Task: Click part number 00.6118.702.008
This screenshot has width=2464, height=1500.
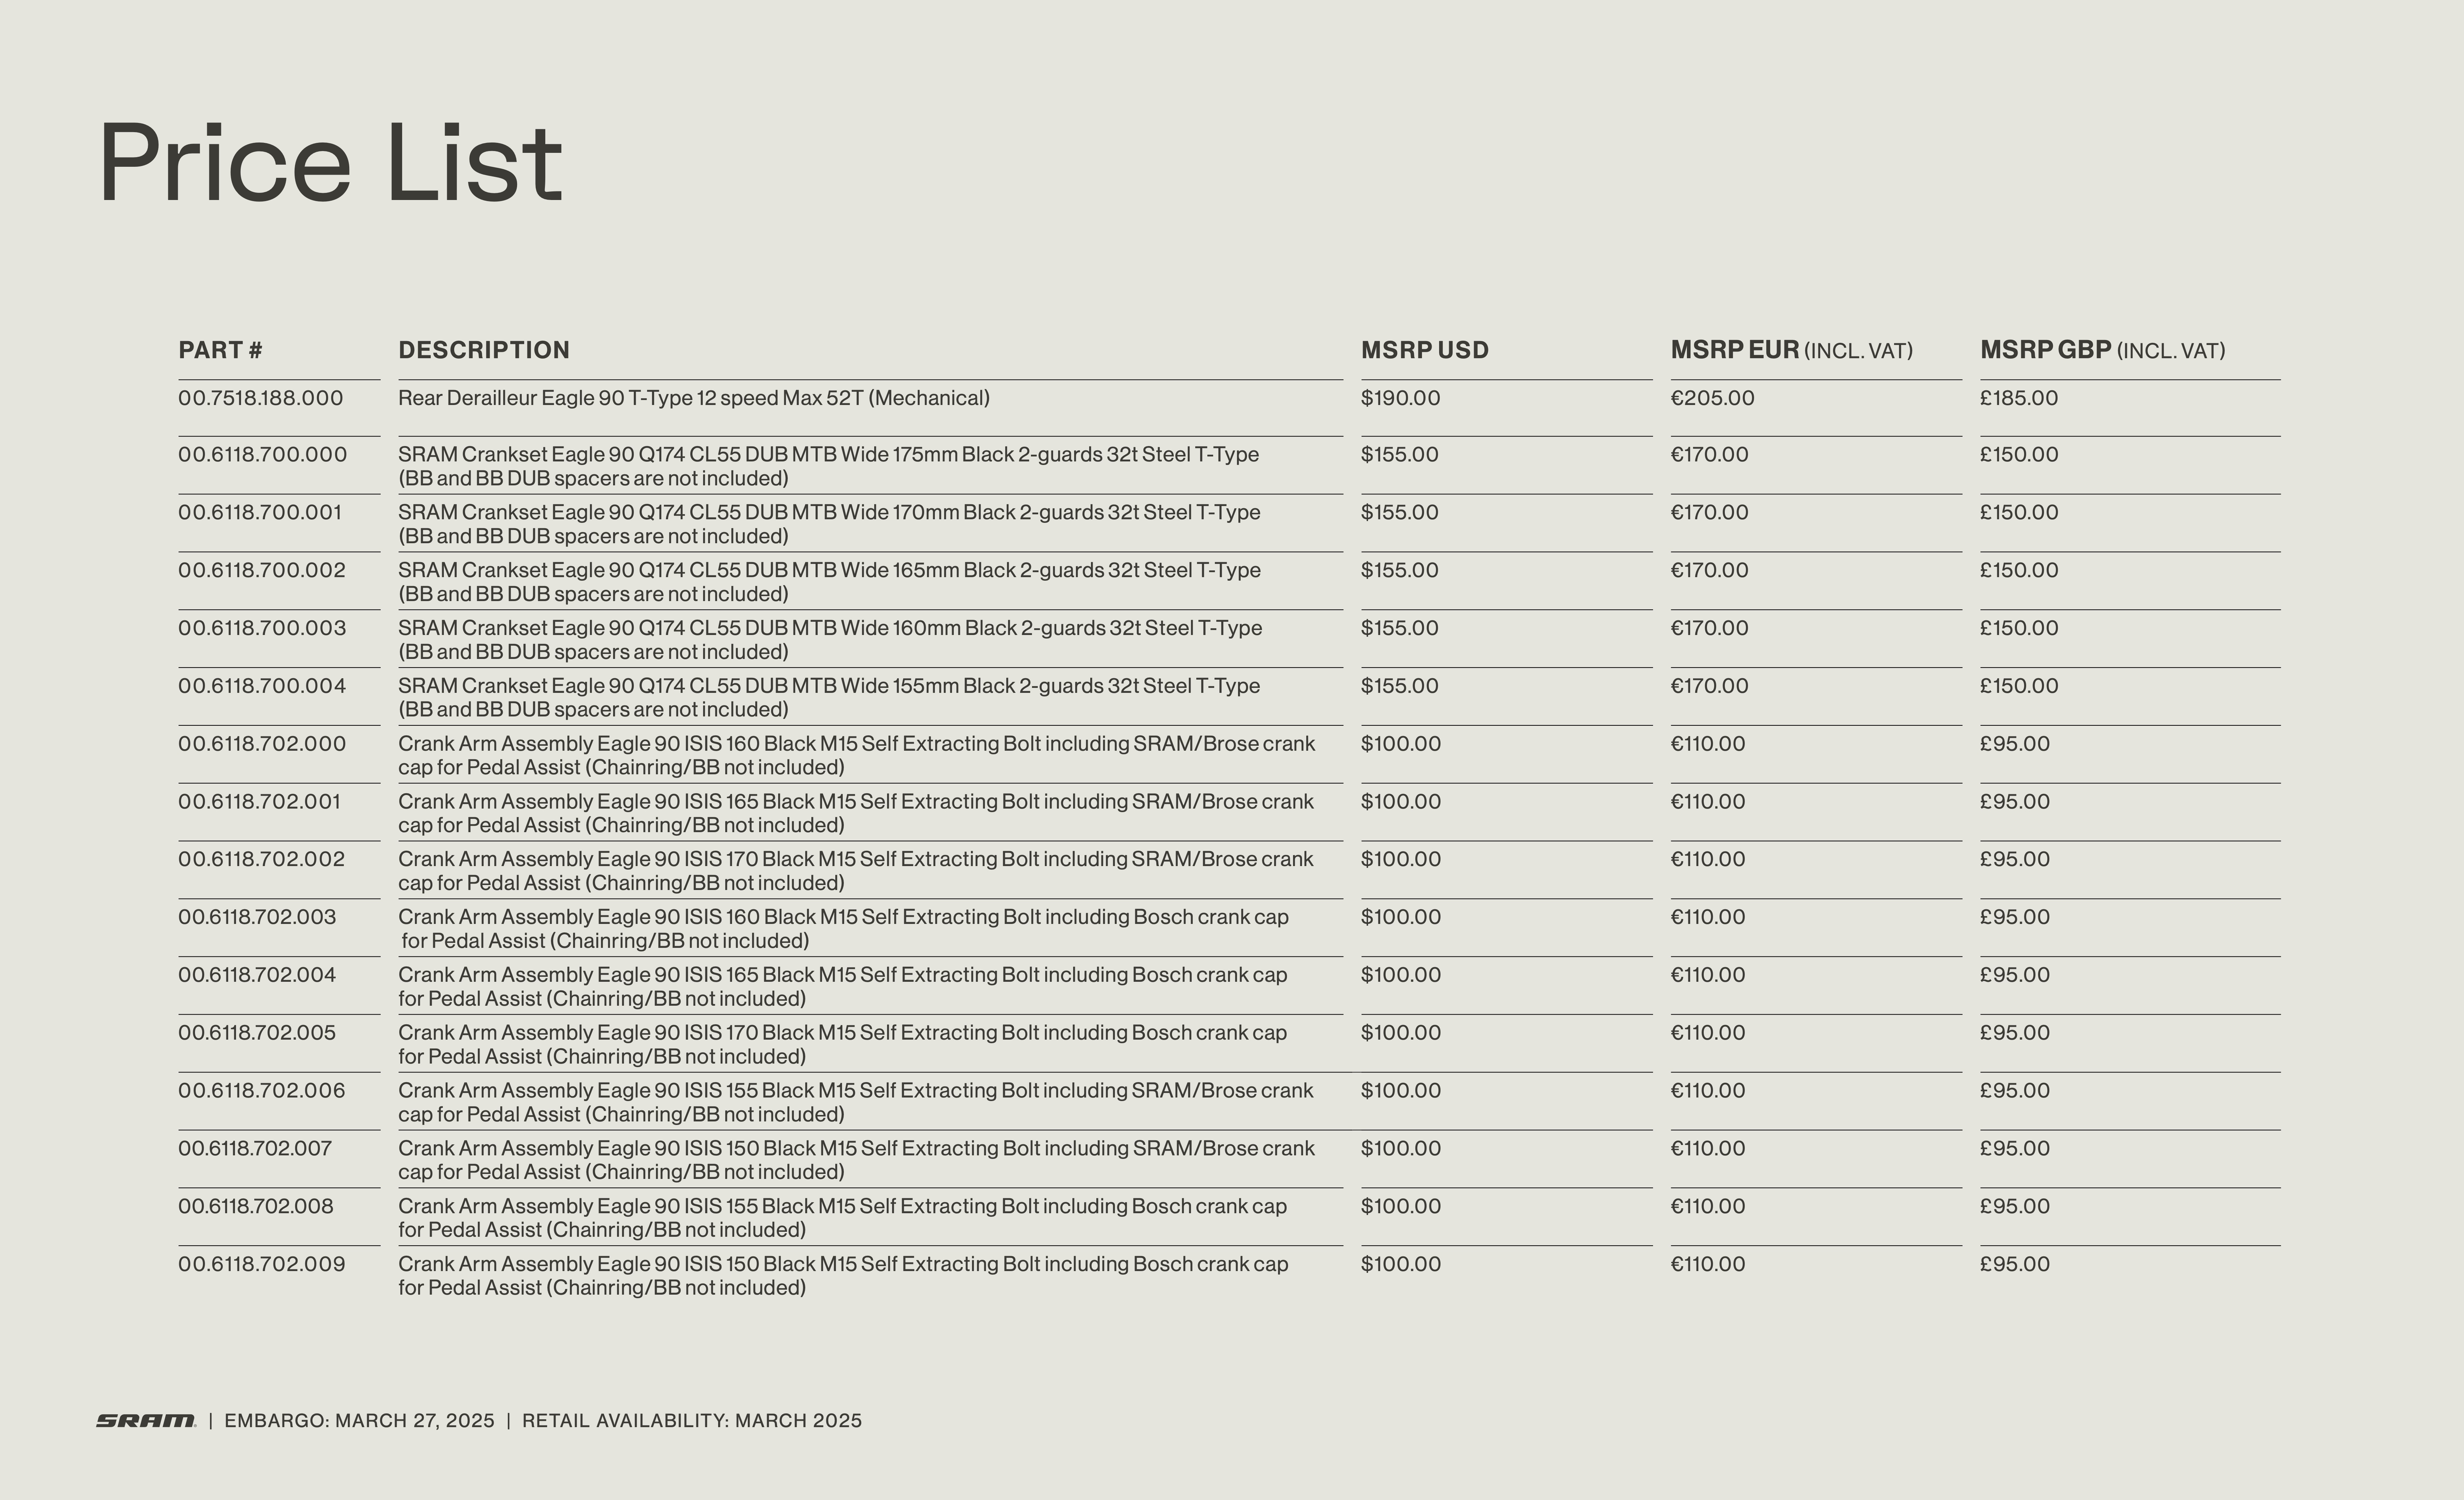Action: pos(256,1206)
